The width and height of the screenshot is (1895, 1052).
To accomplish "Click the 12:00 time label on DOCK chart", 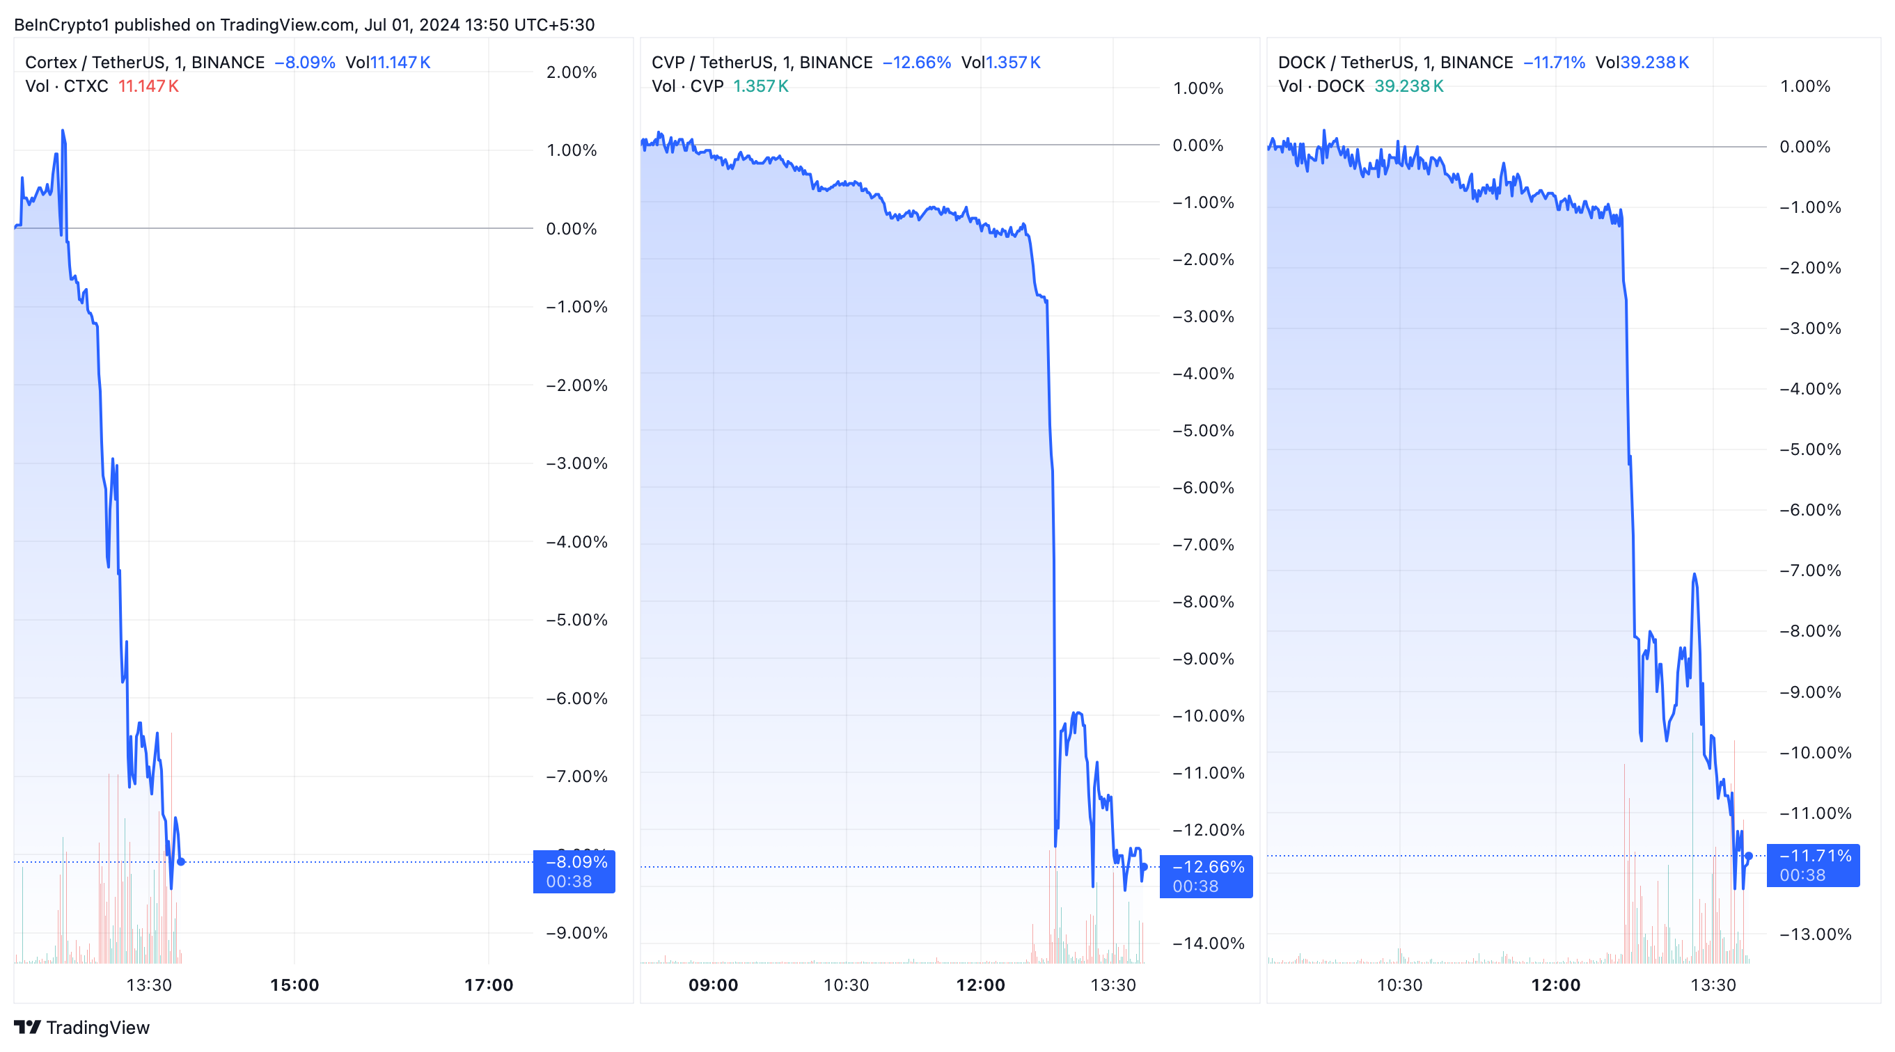I will [1556, 985].
